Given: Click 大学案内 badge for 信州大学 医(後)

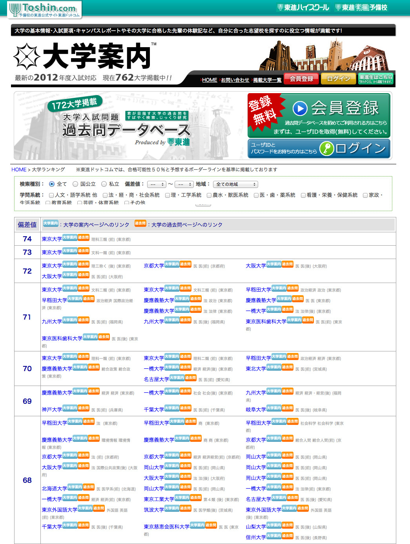Looking at the screenshot, I should click(274, 536).
